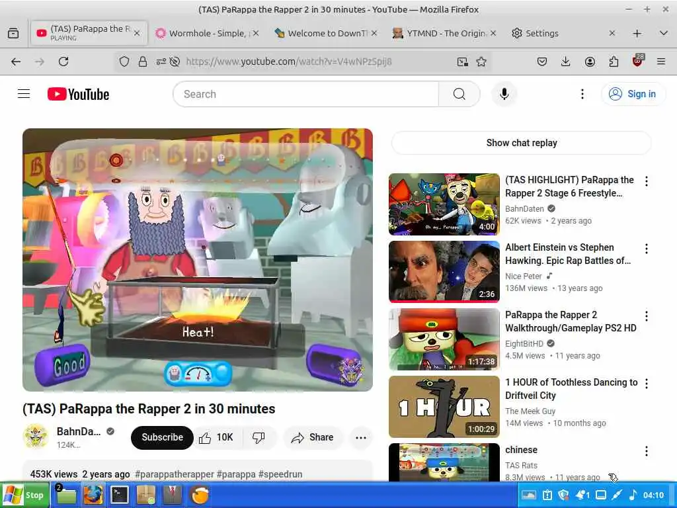Click the #parappa hashtag

[236, 474]
